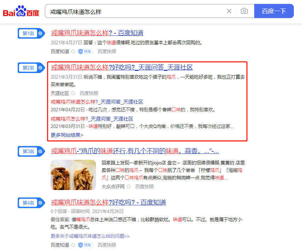This screenshot has width=302, height=251.
Task: Open 百度快照 for the fourth result
Action: [107, 245]
